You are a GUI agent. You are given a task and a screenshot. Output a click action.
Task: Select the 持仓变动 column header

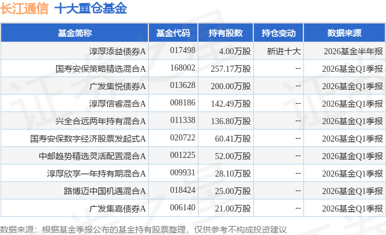tap(279, 33)
